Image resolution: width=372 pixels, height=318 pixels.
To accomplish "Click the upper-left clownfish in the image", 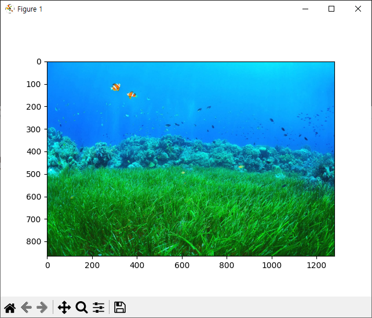I will pos(115,87).
